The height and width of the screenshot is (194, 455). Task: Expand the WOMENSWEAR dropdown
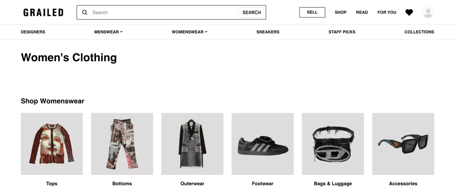point(189,32)
